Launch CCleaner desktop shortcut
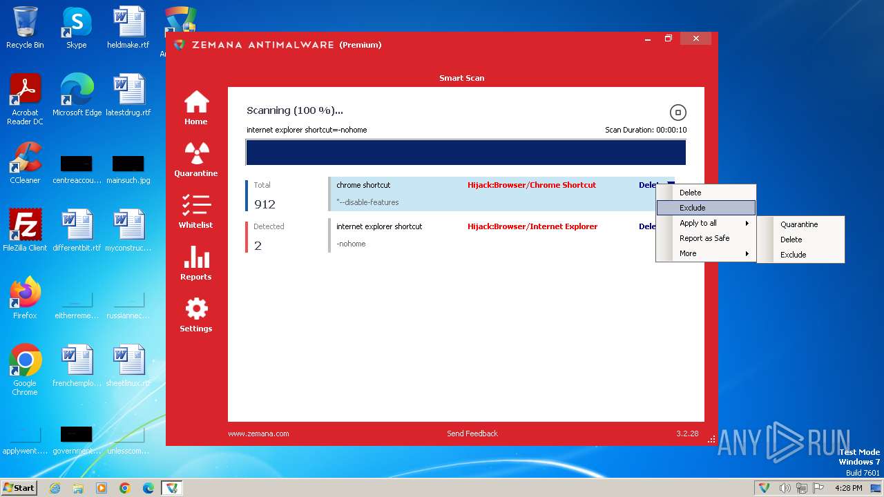The width and height of the screenshot is (884, 497). click(x=25, y=163)
